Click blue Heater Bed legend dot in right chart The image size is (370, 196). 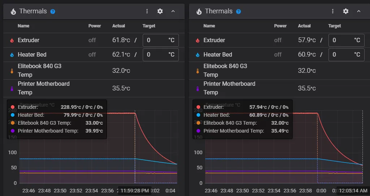pyautogui.click(x=198, y=115)
